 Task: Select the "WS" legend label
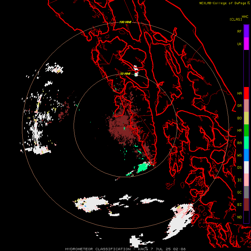[240, 155]
